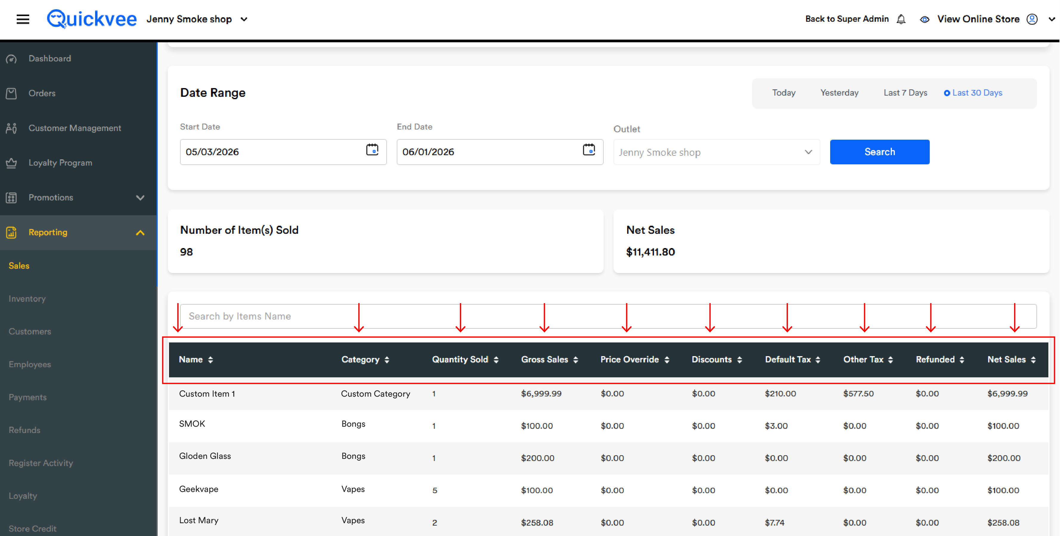Viewport: 1060px width, 536px height.
Task: Expand the profile dropdown chevron
Action: click(1051, 19)
